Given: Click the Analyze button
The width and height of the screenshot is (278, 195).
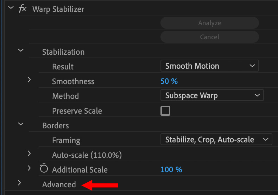Looking at the screenshot, I should pos(209,23).
